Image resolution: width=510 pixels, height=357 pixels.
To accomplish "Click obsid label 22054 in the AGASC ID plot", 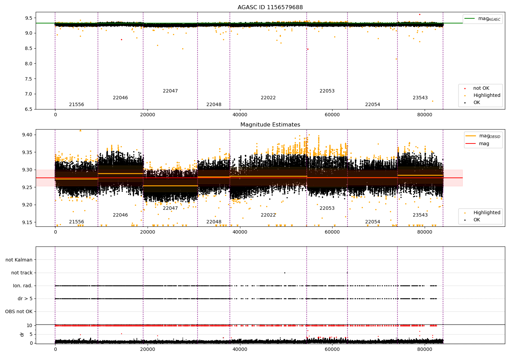I will (373, 105).
